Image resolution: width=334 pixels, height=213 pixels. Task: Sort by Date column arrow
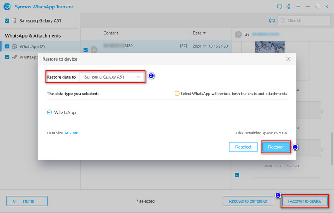click(205, 33)
